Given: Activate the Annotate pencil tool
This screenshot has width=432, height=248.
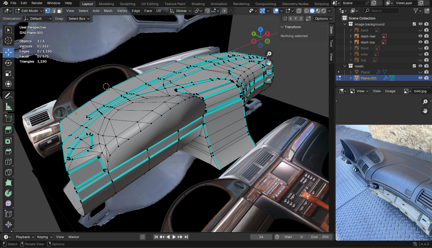Looking at the screenshot, I should click(x=8, y=96).
